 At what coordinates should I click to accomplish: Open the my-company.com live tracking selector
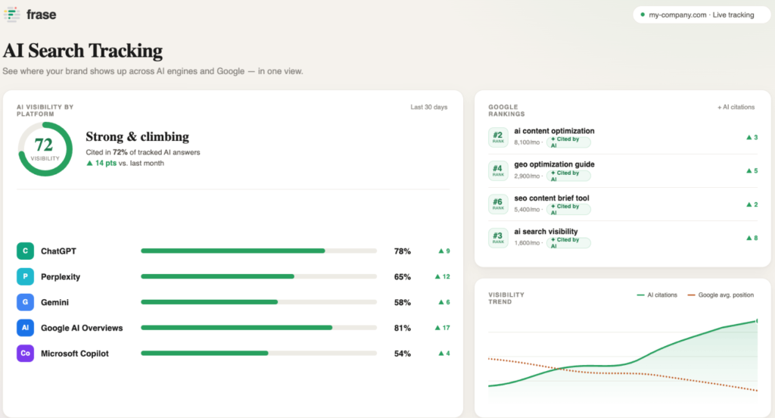click(702, 15)
